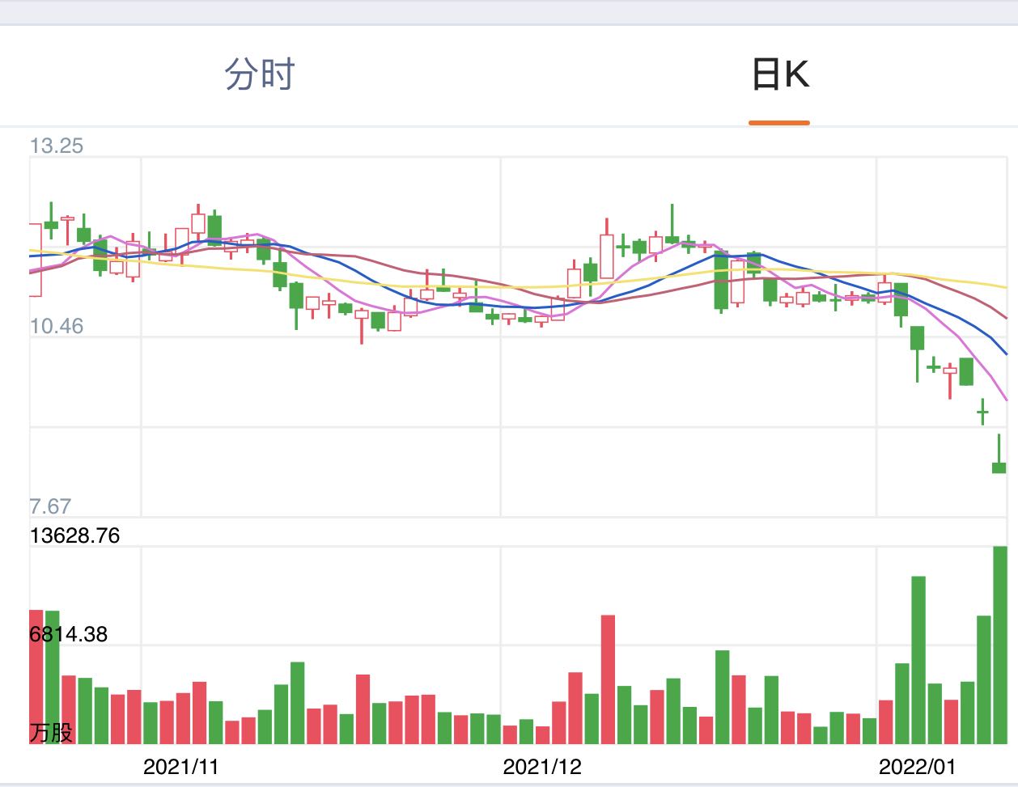
Task: Click the first red candlestick at chart left edge
Action: [36, 260]
